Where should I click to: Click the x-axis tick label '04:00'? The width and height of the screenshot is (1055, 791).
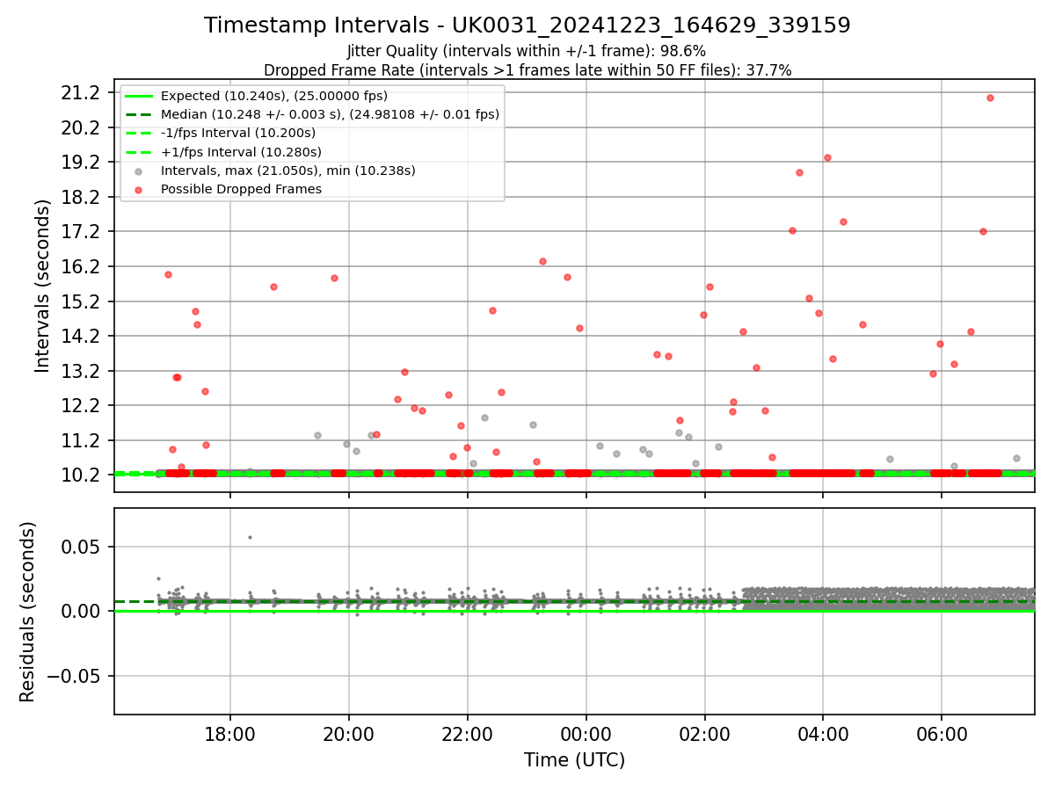pyautogui.click(x=823, y=734)
